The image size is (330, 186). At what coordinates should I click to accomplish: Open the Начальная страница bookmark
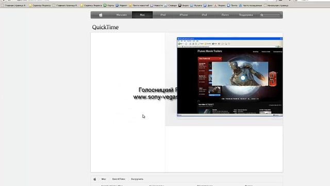pos(276,5)
